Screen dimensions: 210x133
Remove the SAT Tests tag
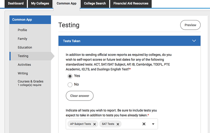point(118,124)
